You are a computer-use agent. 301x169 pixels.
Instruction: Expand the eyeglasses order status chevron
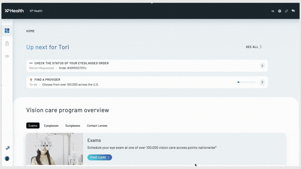(262, 66)
